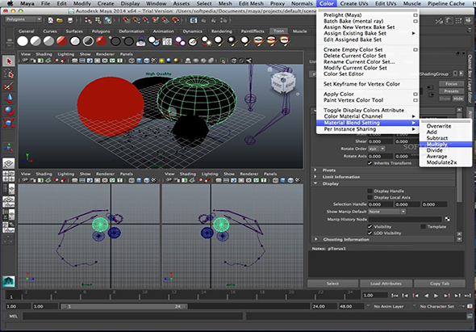Open the script editor icon at bottom right

[x=469, y=316]
